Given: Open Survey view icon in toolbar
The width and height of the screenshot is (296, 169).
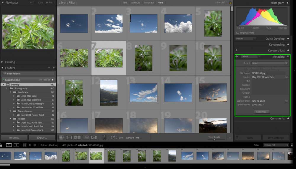Looking at the screenshot, I should pyautogui.click(x=86, y=137).
